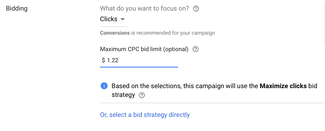
Task: Click 'What do you want to focus on?' label
Action: click(x=144, y=9)
